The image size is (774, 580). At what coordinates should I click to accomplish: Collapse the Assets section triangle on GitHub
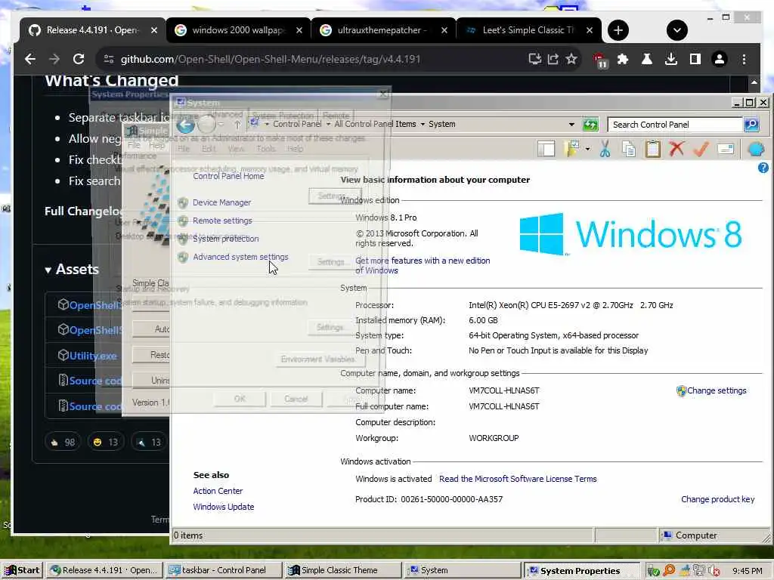pyautogui.click(x=48, y=270)
